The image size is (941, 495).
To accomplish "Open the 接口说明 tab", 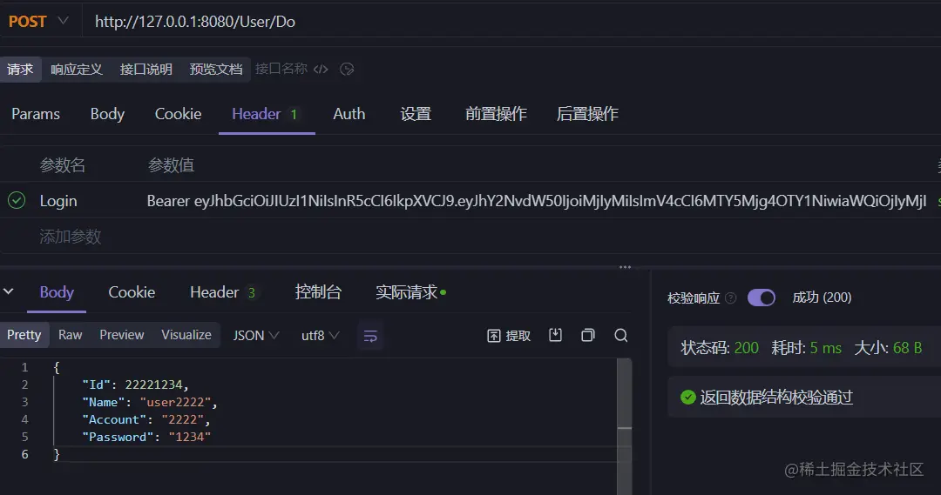I will tap(146, 70).
